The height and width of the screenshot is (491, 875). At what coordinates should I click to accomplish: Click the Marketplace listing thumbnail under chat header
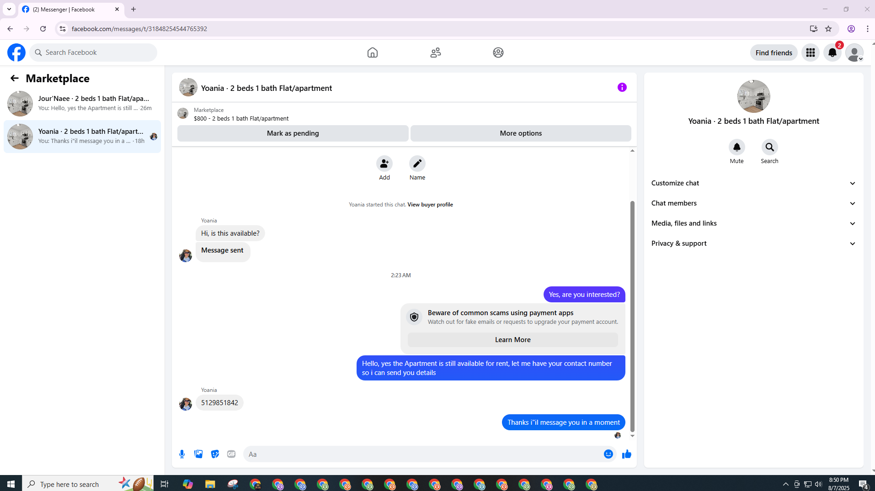[183, 113]
